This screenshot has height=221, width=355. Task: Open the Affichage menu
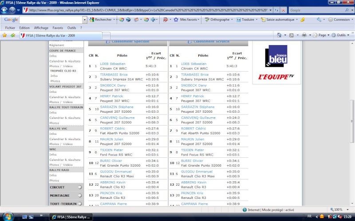pos(41,28)
